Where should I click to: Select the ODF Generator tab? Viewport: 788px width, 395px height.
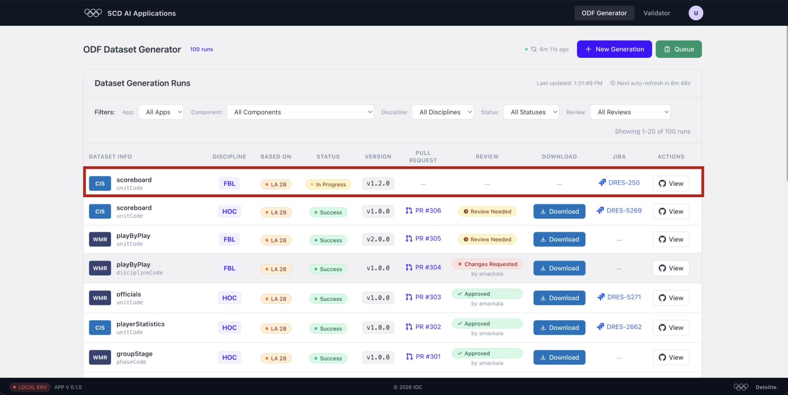point(604,13)
